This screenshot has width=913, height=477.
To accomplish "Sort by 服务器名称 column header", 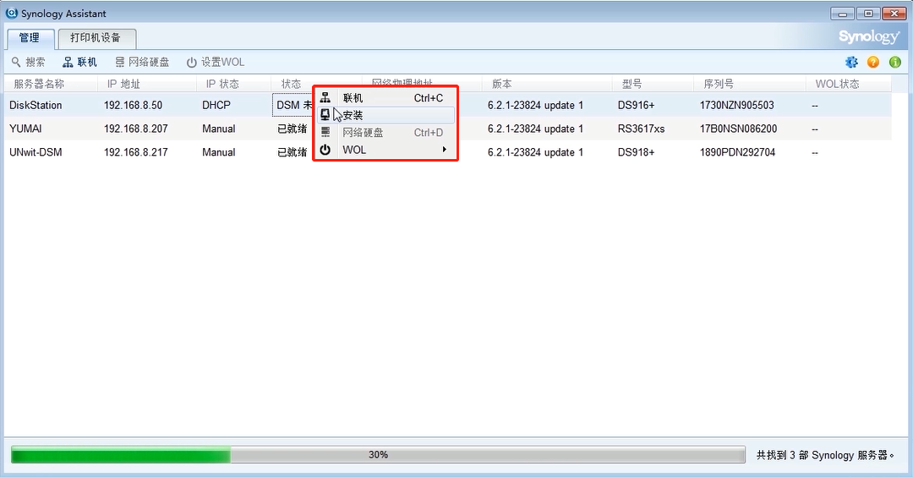I will tap(39, 84).
